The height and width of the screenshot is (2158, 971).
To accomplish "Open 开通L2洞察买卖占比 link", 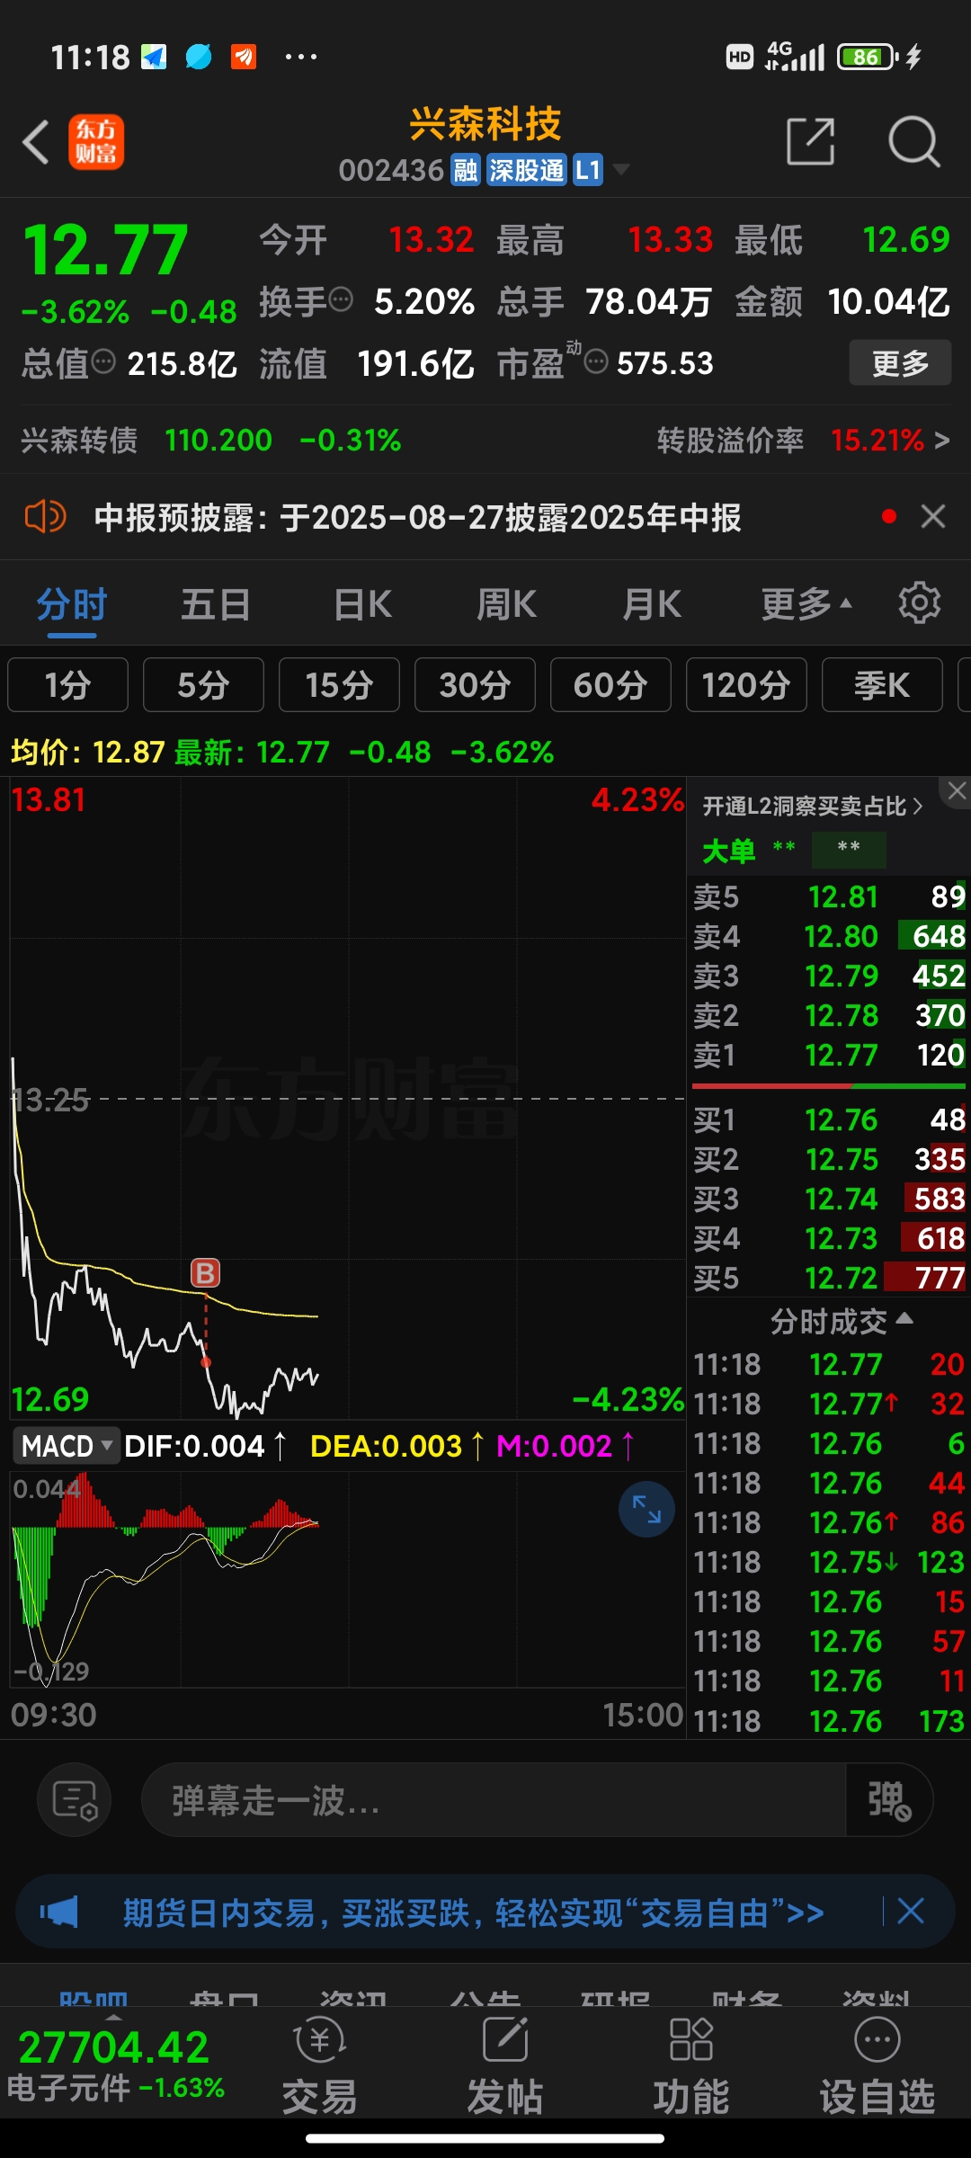I will pos(812,806).
